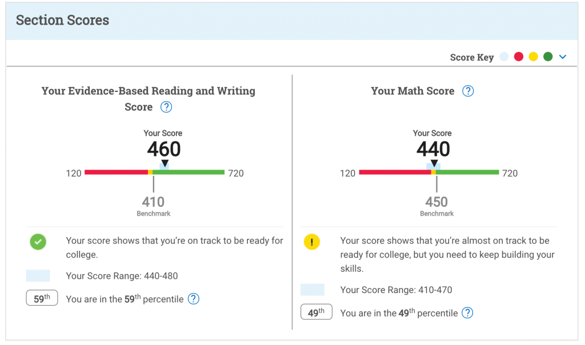Expand the Score Key chevron
The image size is (585, 345).
pos(563,57)
